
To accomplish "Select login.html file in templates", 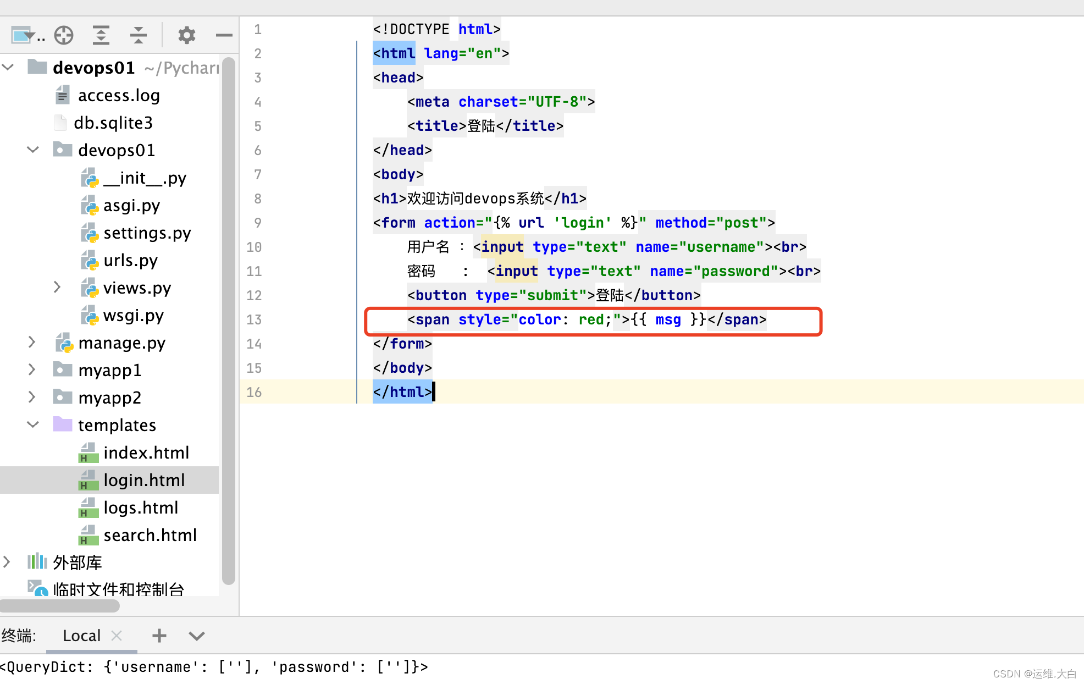I will [x=146, y=479].
